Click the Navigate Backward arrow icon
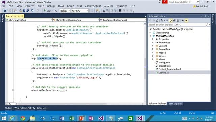The image size is (216, 122). (x=5, y=11)
